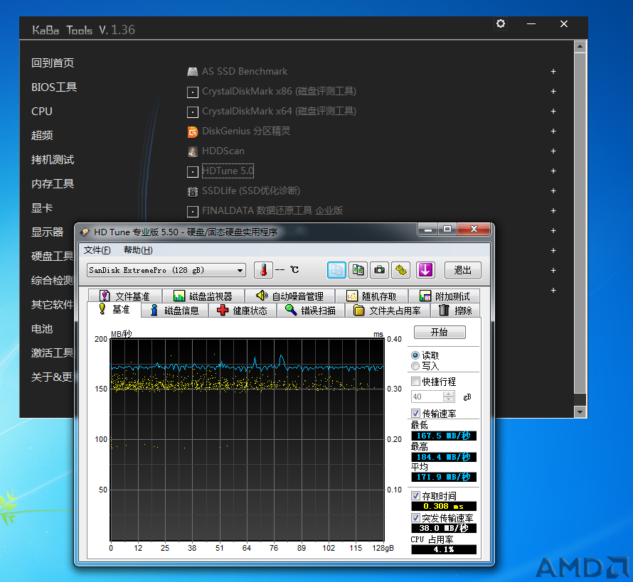This screenshot has height=582, width=633.
Task: Click the thermometer temperature icon in HD Tune
Action: [x=263, y=270]
